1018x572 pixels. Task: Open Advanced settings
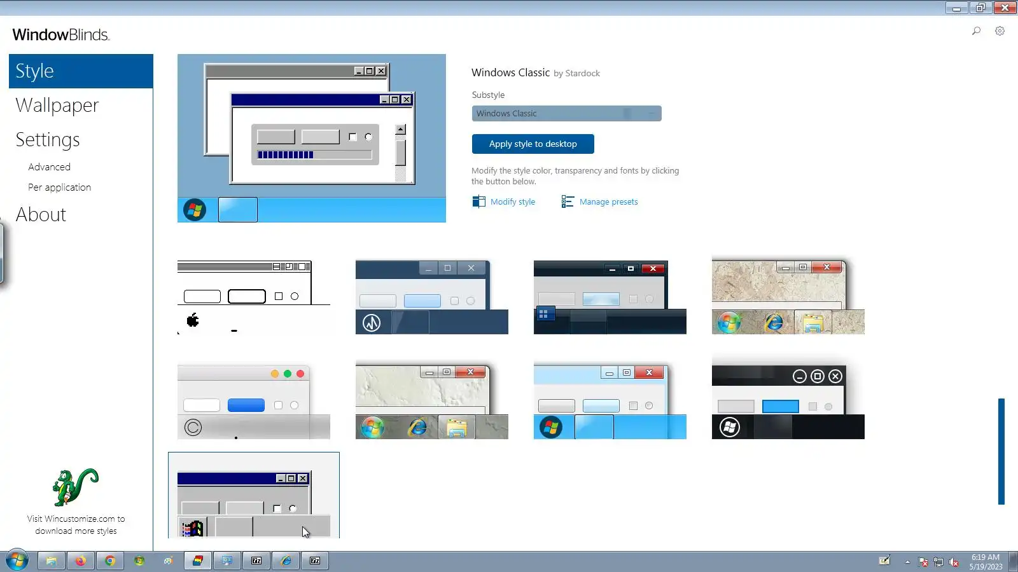[49, 167]
